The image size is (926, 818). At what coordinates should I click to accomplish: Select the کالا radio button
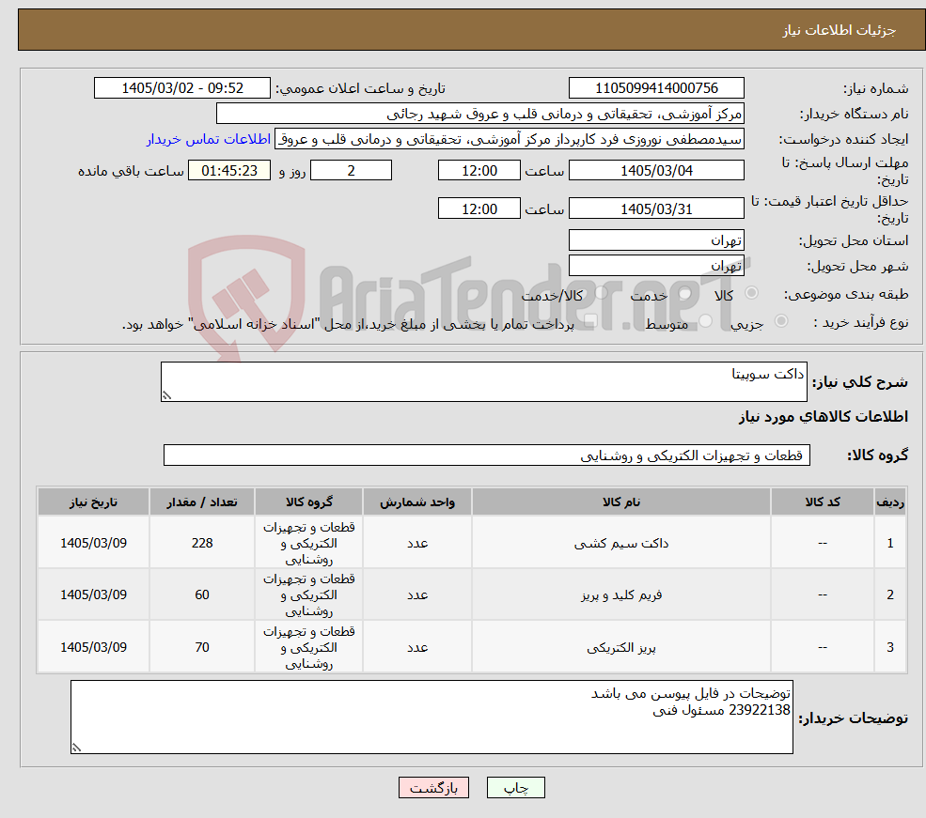click(x=752, y=292)
